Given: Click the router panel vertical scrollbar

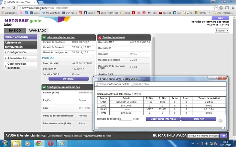Looking at the screenshot, I should [x=153, y=57].
